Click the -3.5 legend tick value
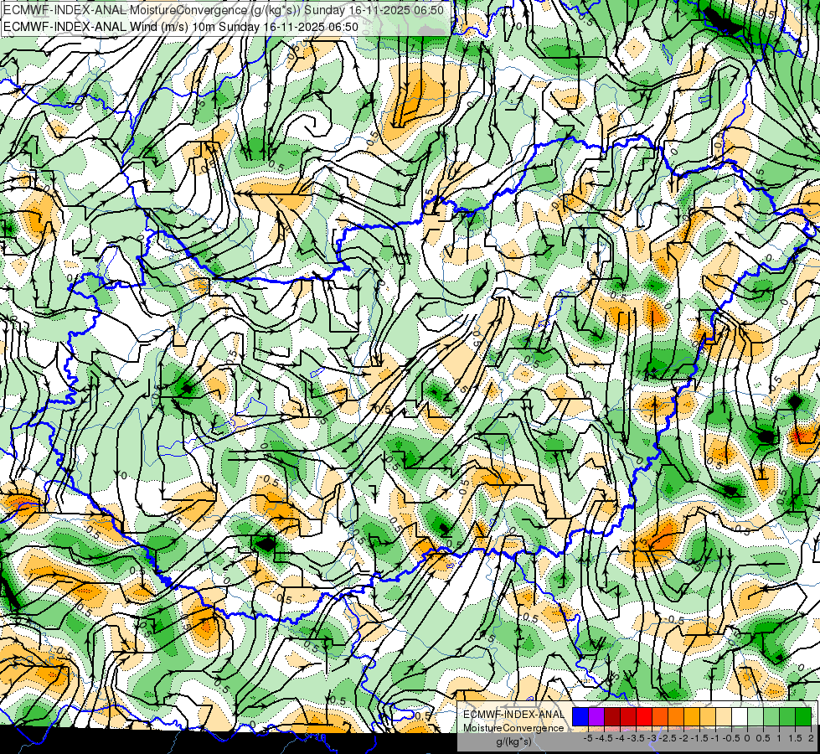 click(x=636, y=738)
